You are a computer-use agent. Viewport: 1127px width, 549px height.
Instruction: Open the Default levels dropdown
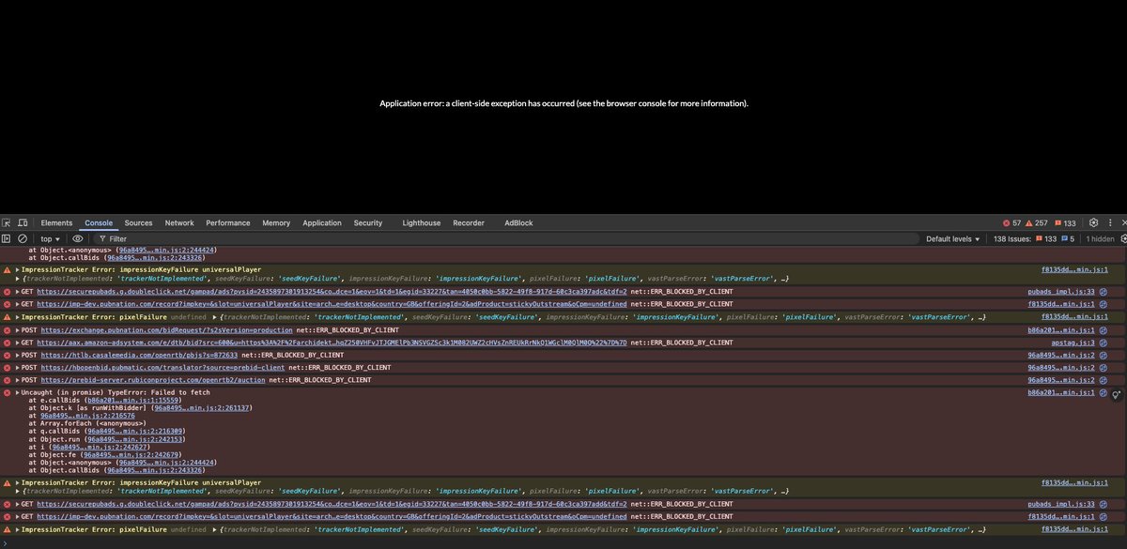point(952,238)
